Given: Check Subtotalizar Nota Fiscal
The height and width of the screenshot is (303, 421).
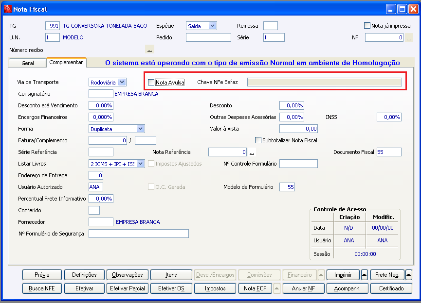Looking at the screenshot, I should 258,140.
